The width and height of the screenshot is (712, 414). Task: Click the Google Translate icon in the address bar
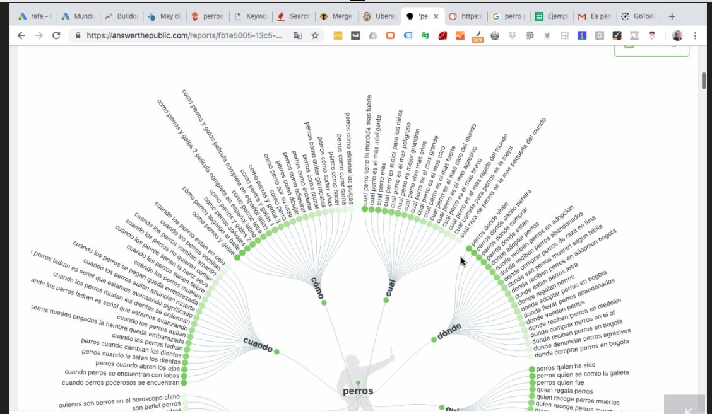(x=297, y=37)
